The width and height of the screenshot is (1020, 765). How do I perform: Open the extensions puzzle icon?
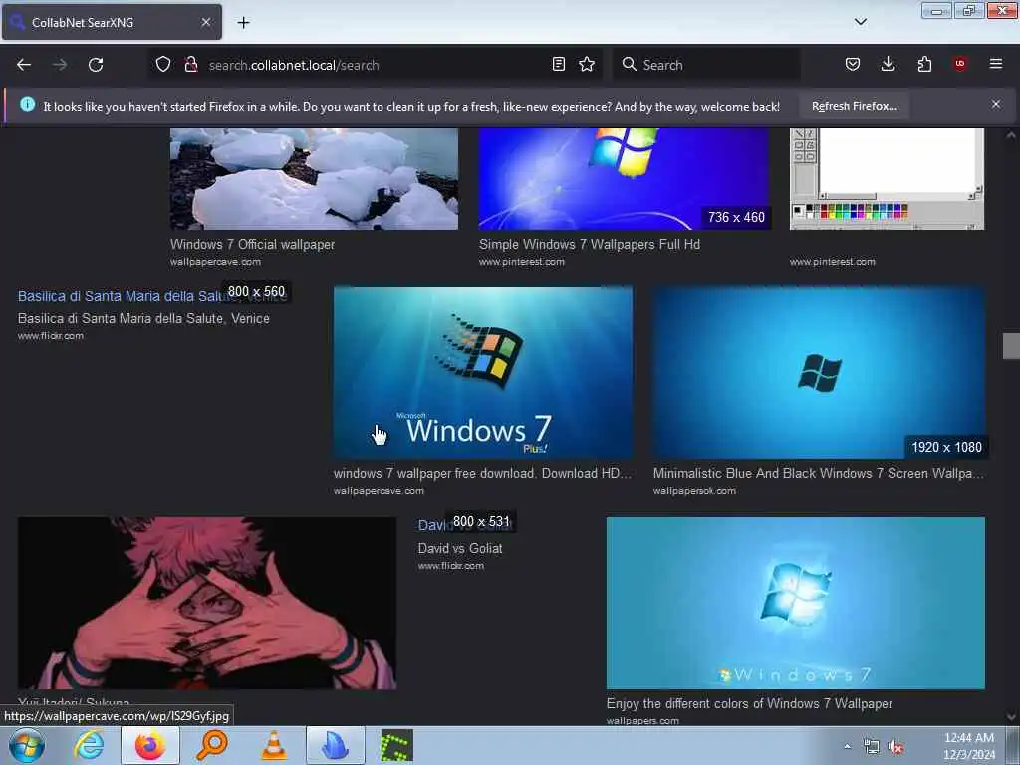pos(924,65)
